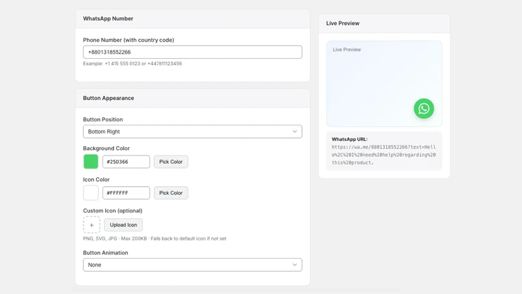Viewport: 522px width, 294px height.
Task: Click the green background color swatch
Action: pos(91,161)
